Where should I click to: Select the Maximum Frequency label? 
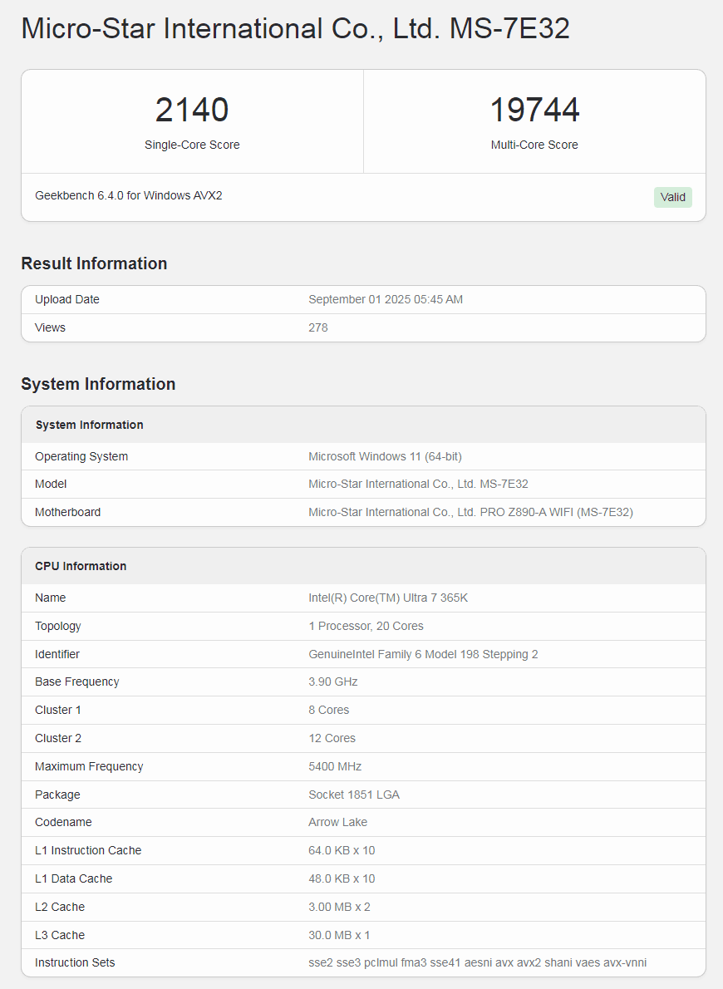pos(89,766)
